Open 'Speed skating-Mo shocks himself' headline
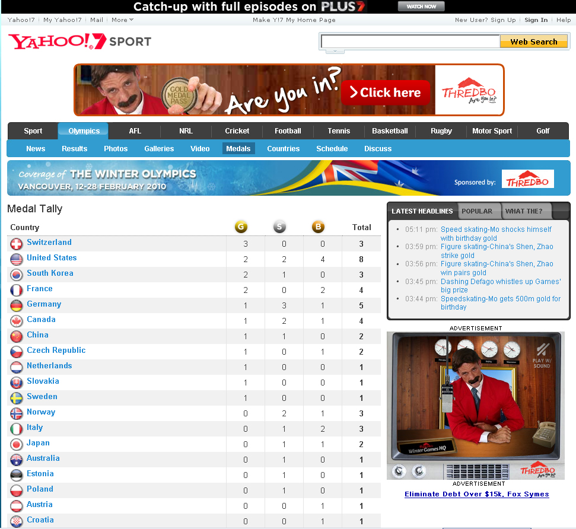Screen dimensions: 576x529 pos(496,234)
